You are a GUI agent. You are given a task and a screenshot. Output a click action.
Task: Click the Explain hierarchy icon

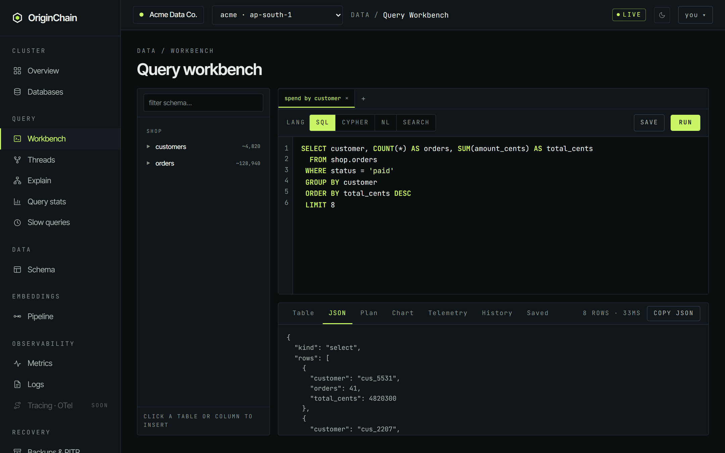(x=17, y=181)
